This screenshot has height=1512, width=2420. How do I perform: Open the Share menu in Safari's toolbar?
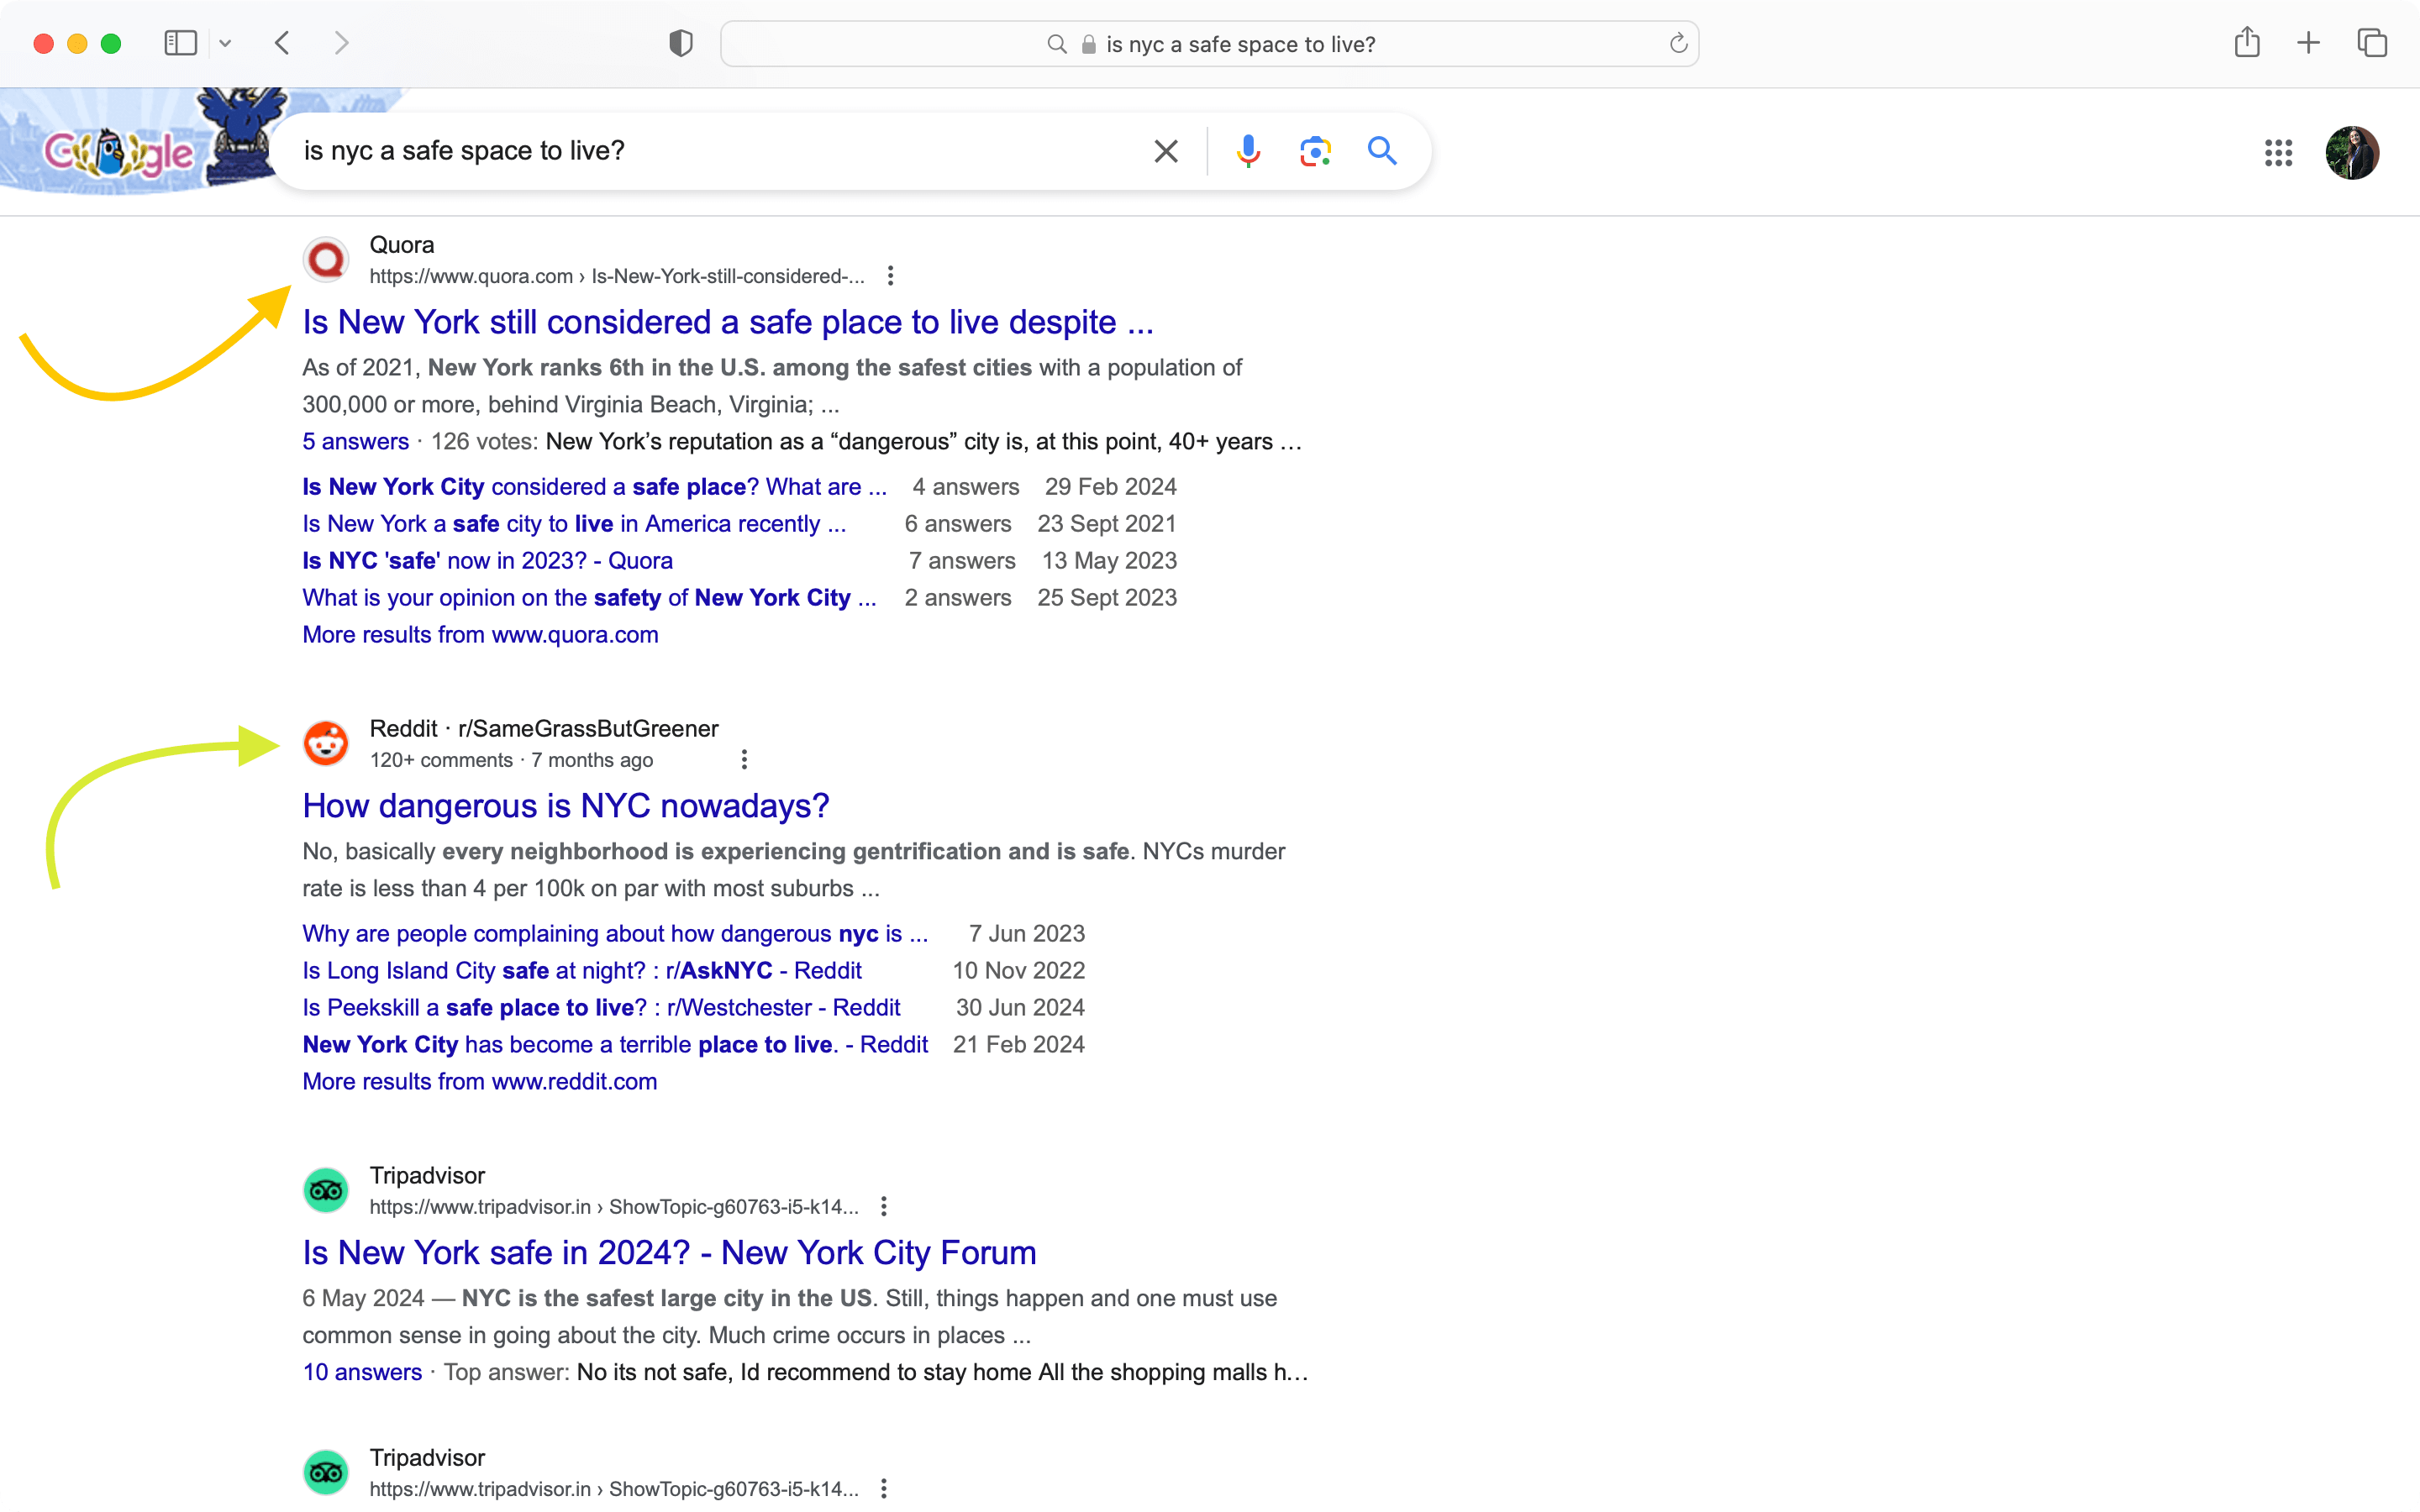[2247, 42]
